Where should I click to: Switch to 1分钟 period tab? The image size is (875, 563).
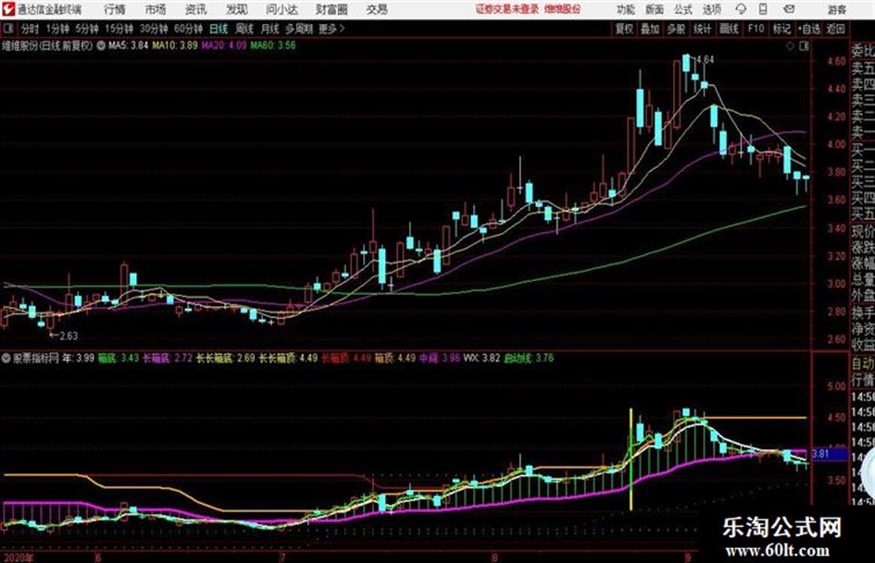[56, 29]
